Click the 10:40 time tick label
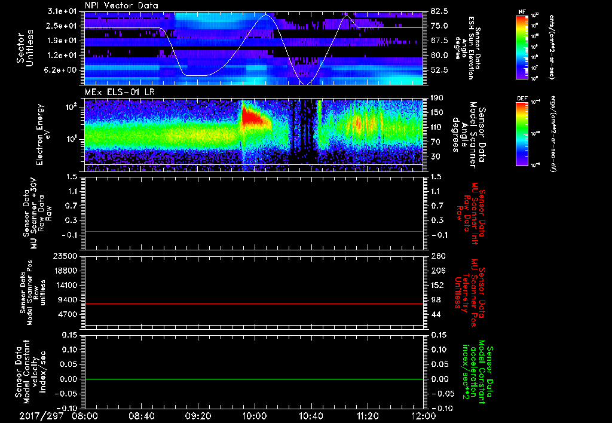The width and height of the screenshot is (612, 423). coord(311,416)
